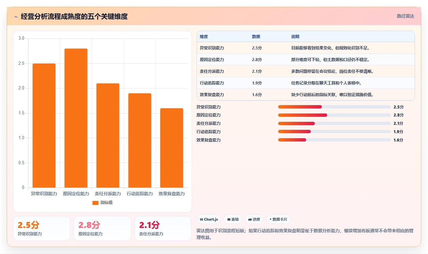Click description 任务记录分散在聊天工具和个人表格中

pos(326,83)
